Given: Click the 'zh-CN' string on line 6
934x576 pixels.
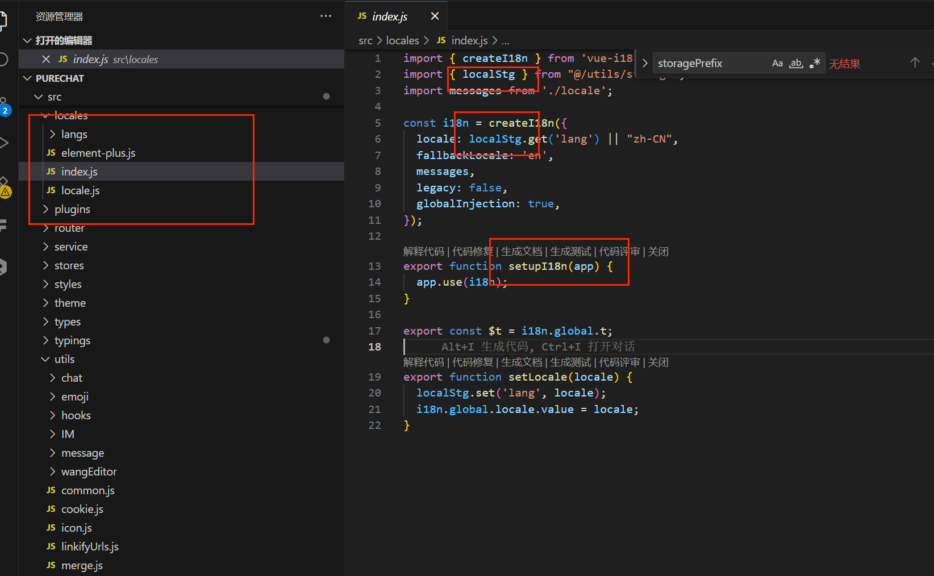Looking at the screenshot, I should (649, 139).
